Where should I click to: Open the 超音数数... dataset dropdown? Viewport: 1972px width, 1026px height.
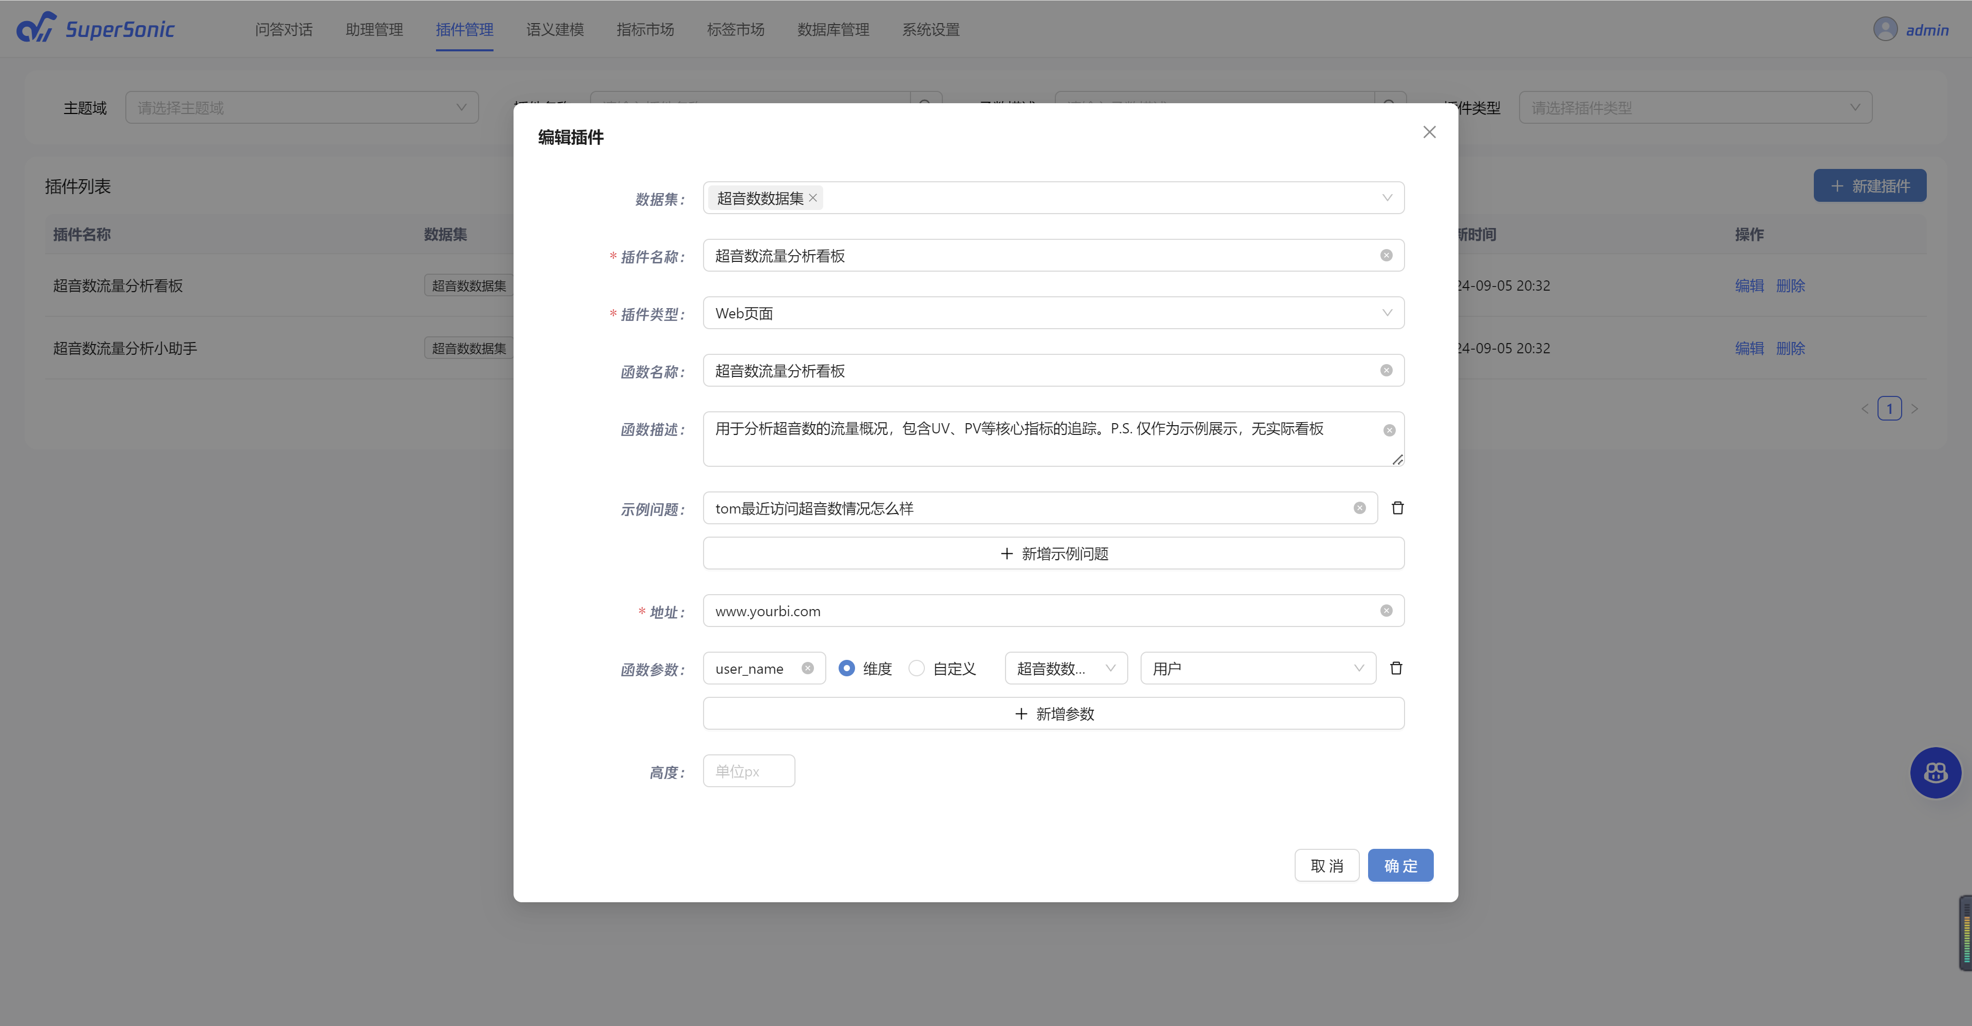tap(1066, 669)
